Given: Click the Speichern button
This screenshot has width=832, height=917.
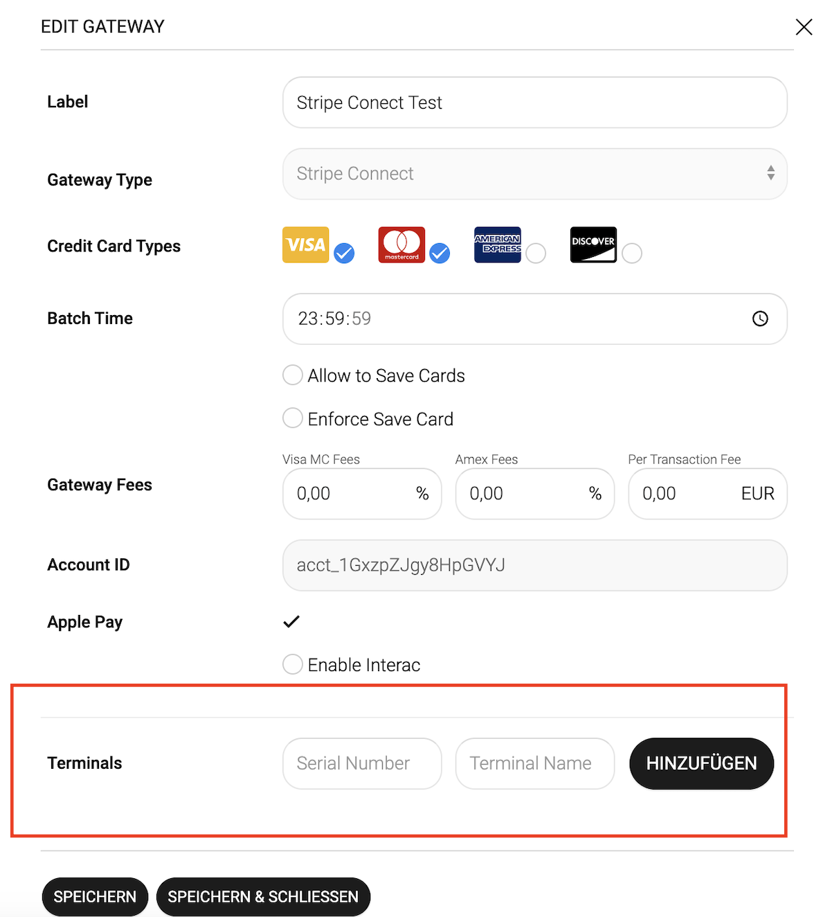Looking at the screenshot, I should pos(95,897).
